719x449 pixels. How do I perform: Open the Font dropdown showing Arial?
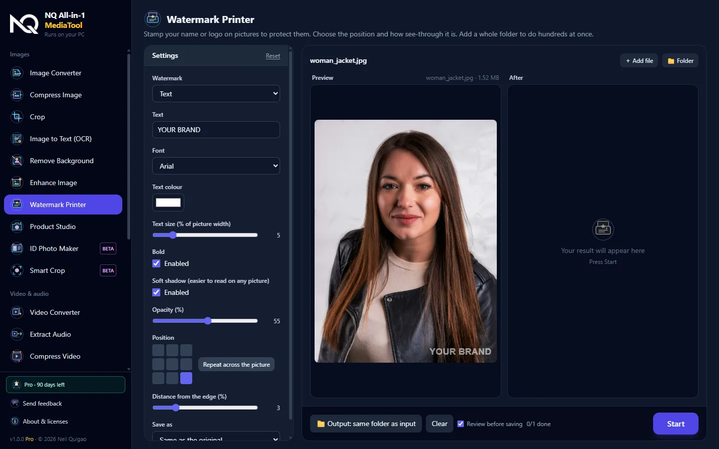(x=216, y=166)
